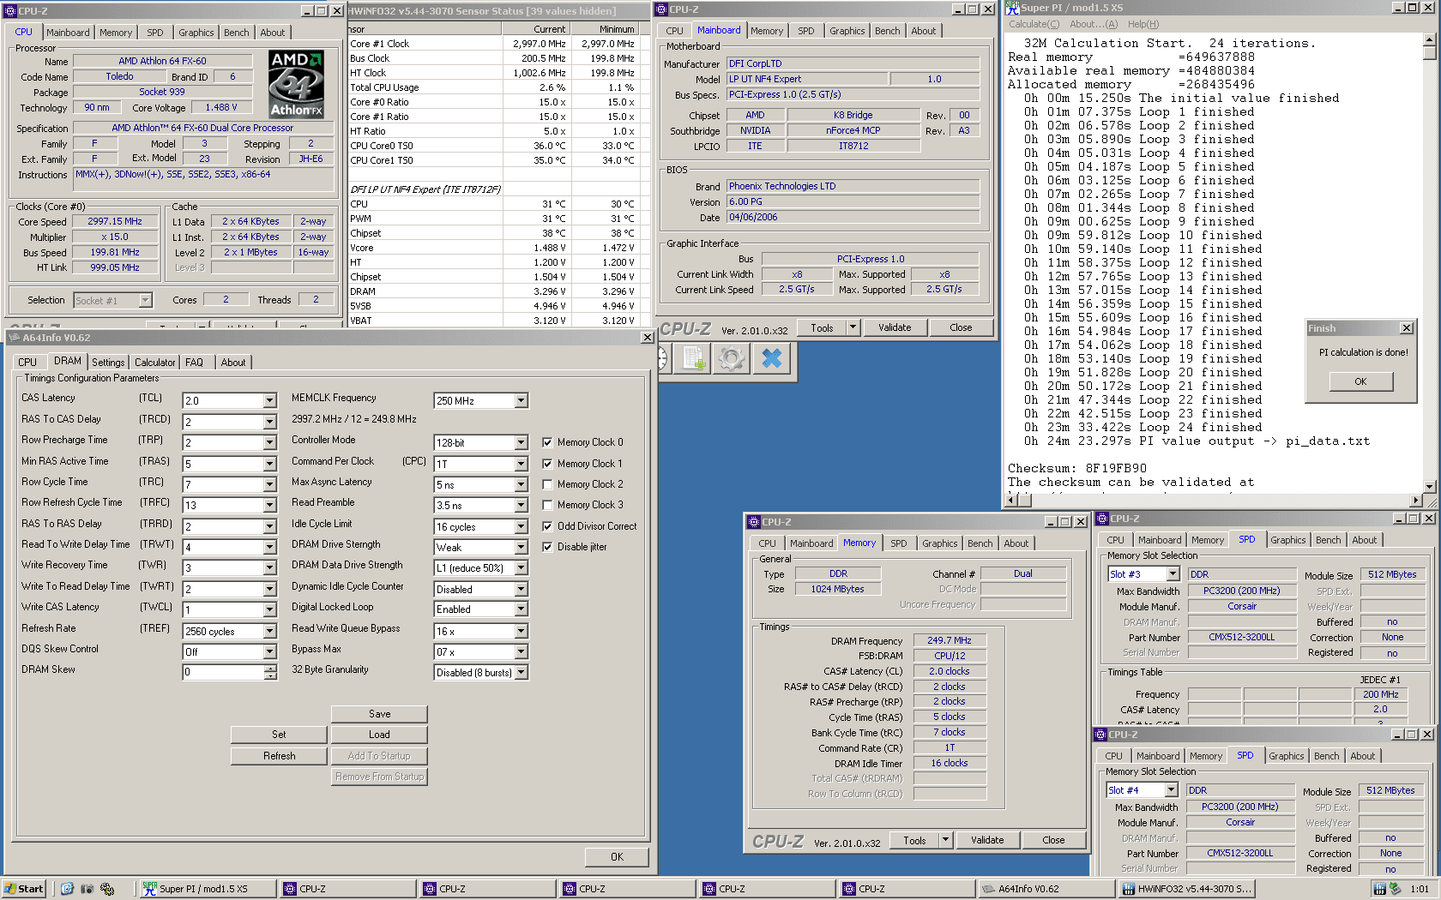1441x900 pixels.
Task: Click the HWiNFO32 taskbar button
Action: tap(1186, 889)
